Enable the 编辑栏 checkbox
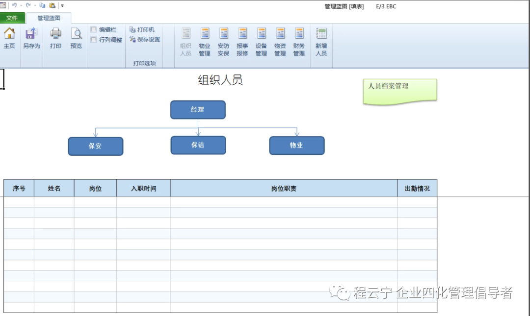The width and height of the screenshot is (530, 316). point(94,30)
